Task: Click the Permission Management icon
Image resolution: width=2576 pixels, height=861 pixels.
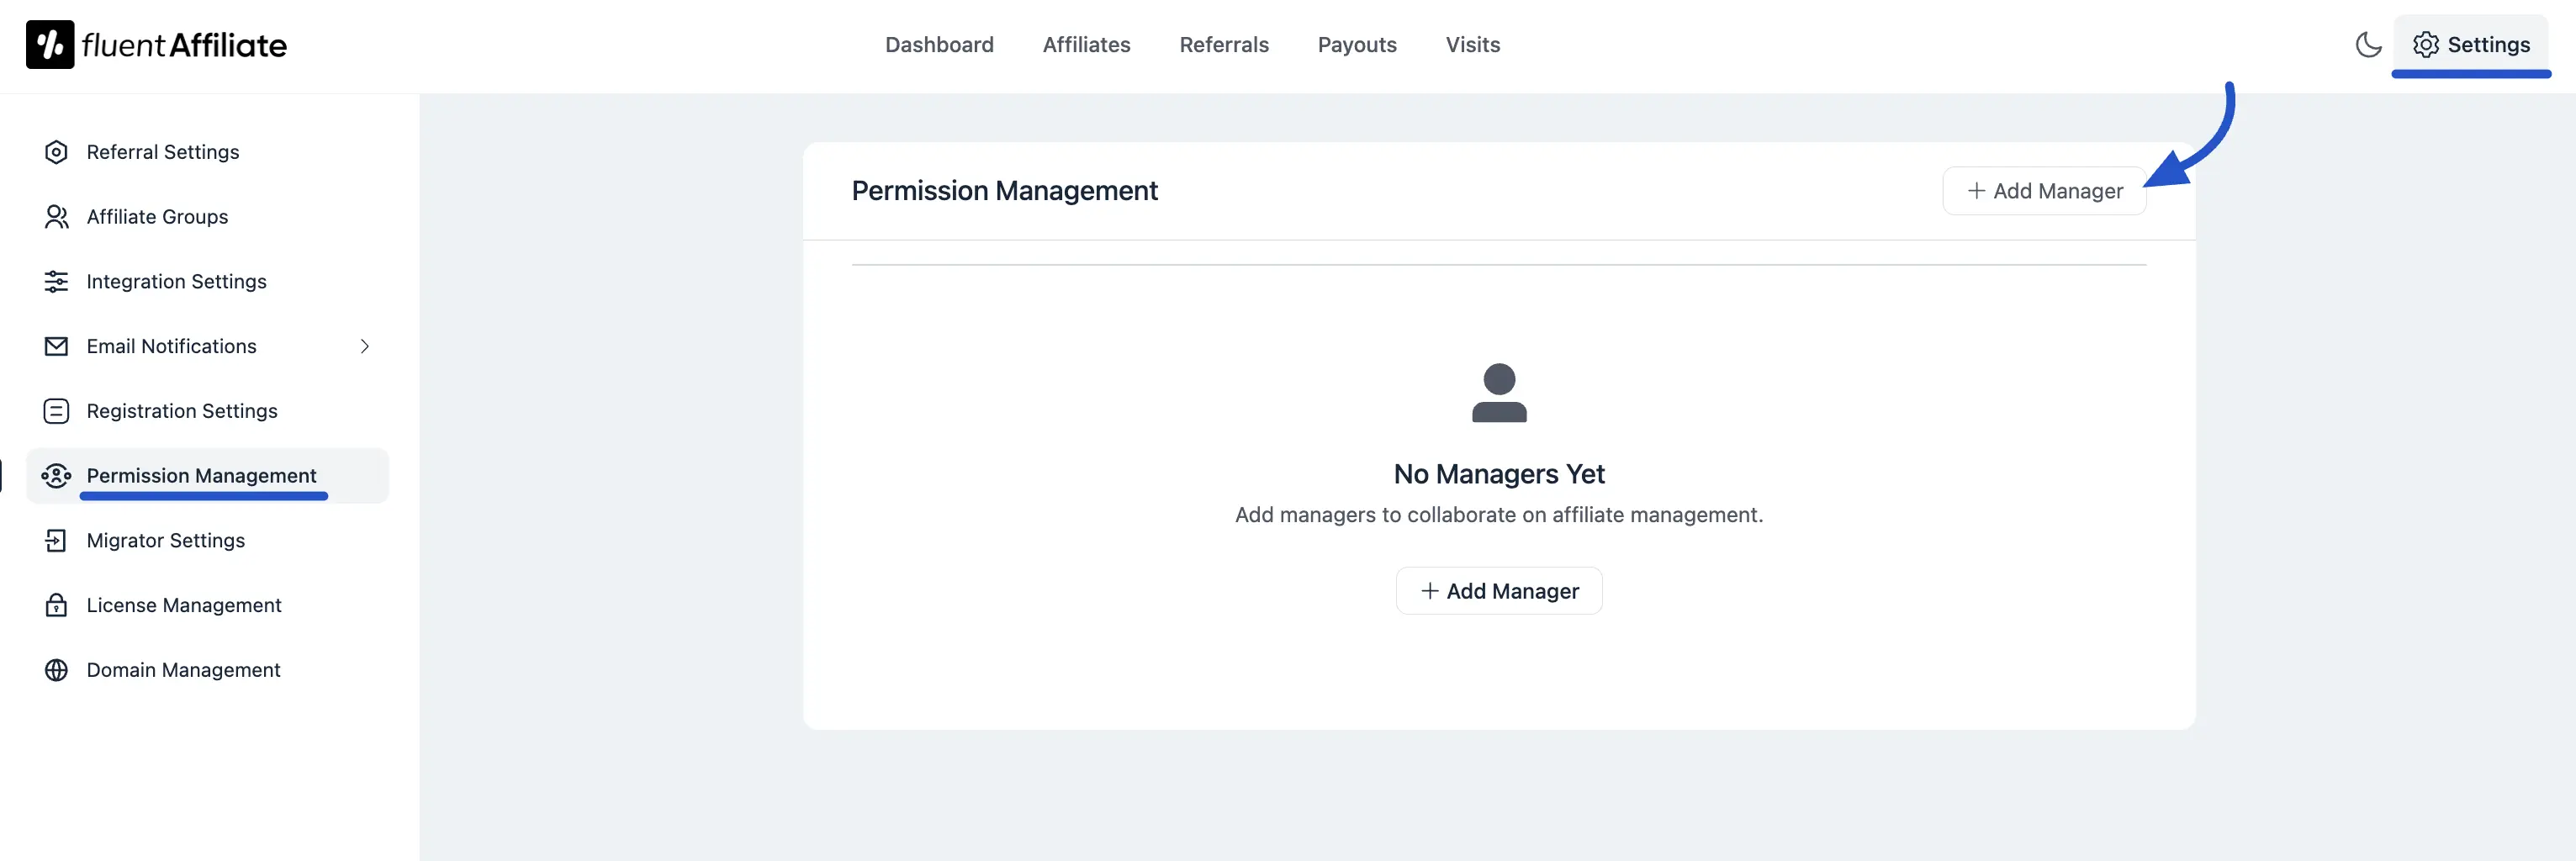Action: coord(56,475)
